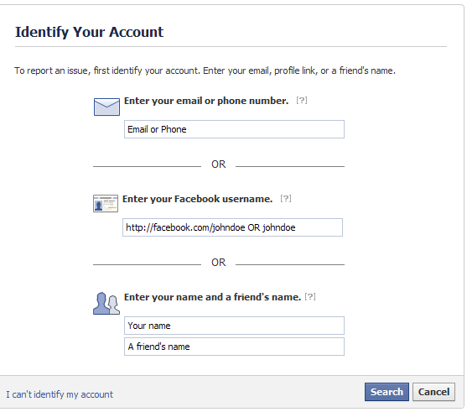Open help for name and friend's name

(310, 297)
